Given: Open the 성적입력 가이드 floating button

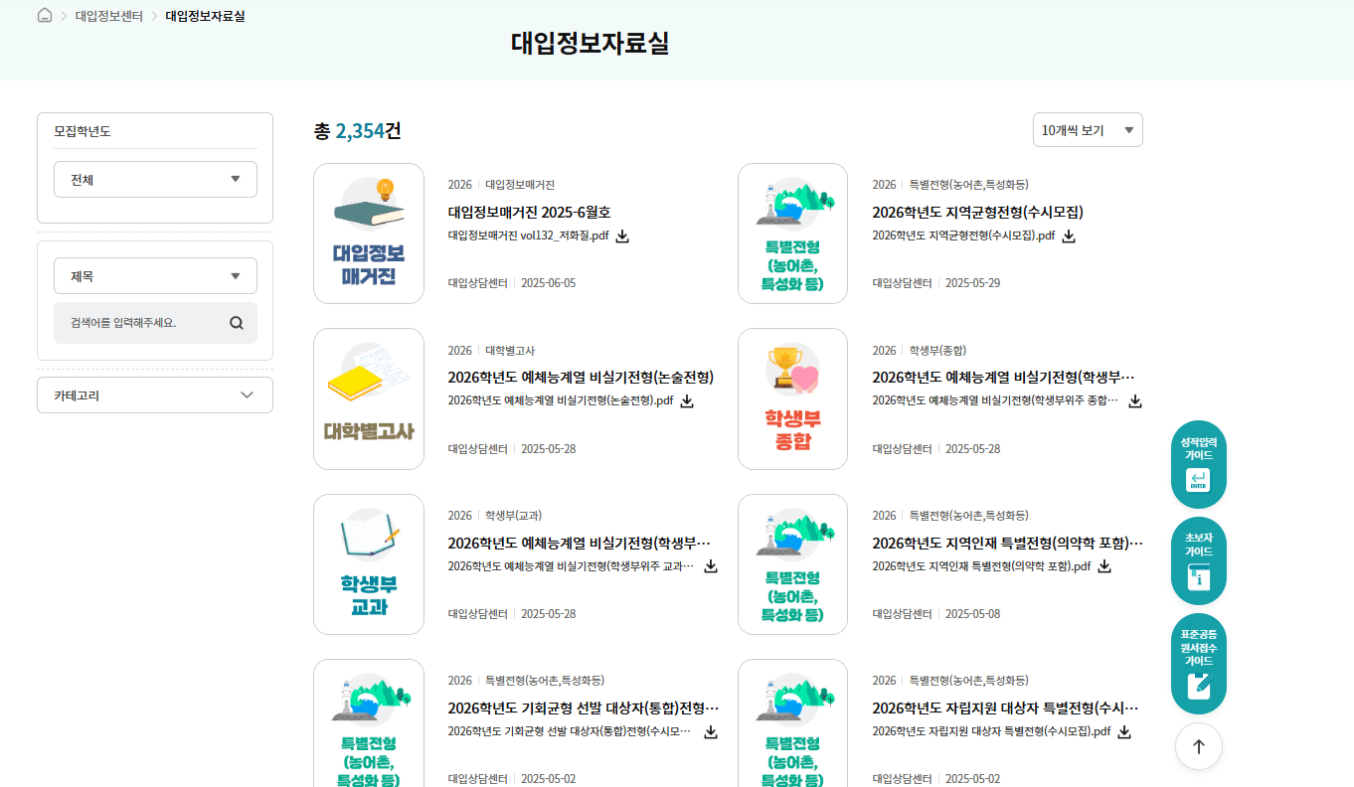Looking at the screenshot, I should (1198, 463).
